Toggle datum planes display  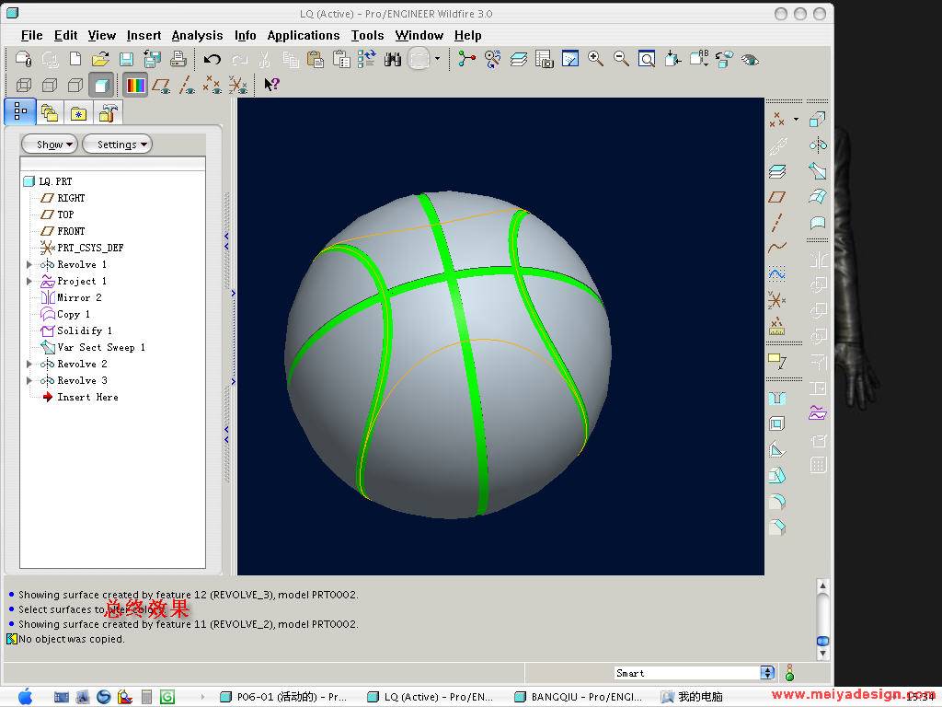[x=162, y=86]
